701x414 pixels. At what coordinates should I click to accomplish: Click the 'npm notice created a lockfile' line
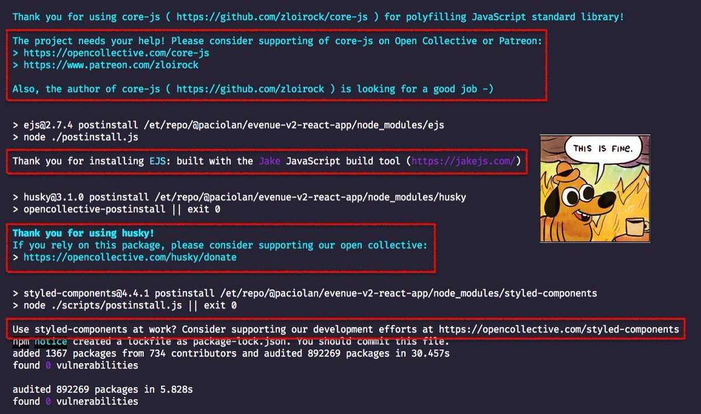click(x=231, y=341)
